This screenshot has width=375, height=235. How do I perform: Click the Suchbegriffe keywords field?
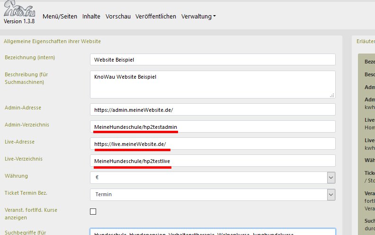coord(212,232)
